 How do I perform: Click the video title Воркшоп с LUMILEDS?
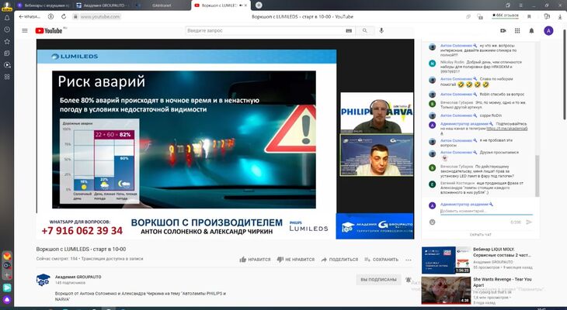(x=81, y=249)
